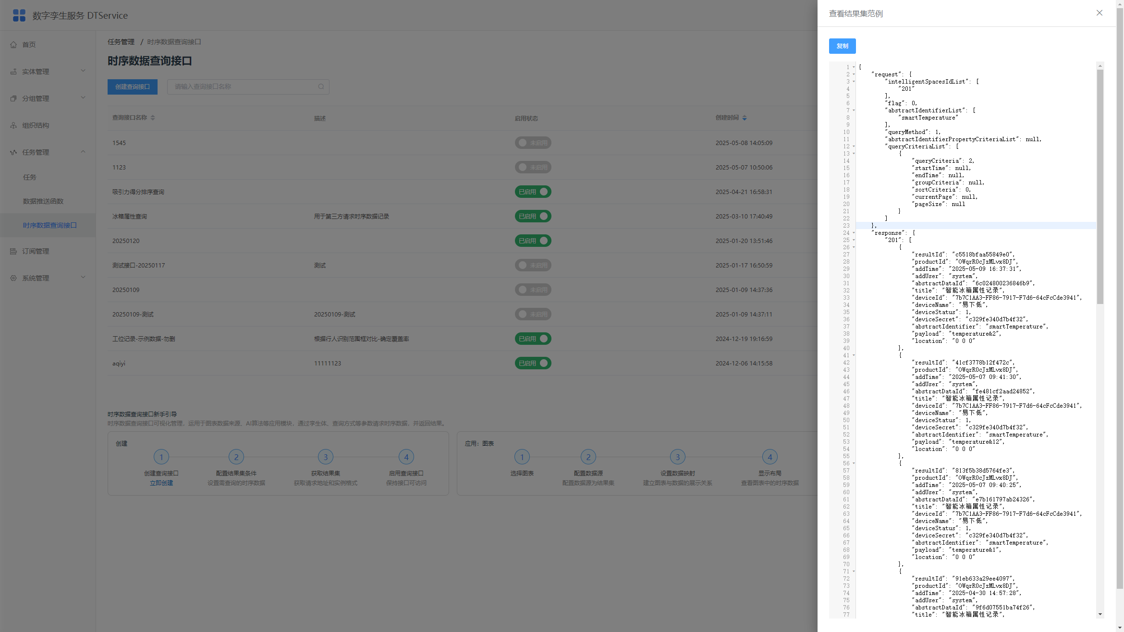1124x632 pixels.
Task: Toggle enable switch for row 1545
Action: [x=533, y=143]
